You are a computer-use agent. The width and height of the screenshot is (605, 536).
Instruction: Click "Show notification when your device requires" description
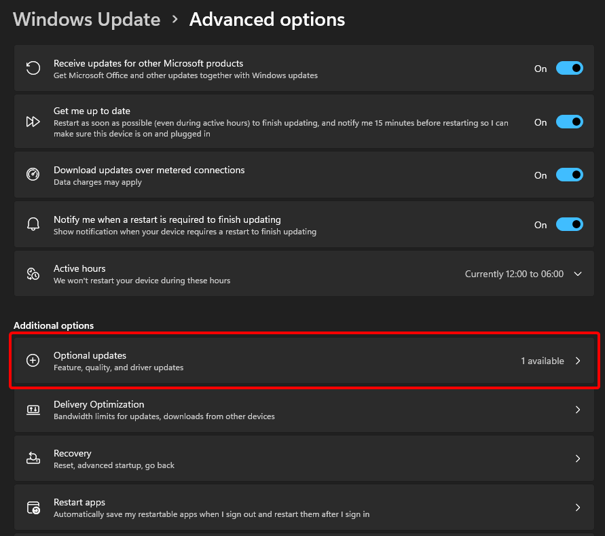pos(185,232)
